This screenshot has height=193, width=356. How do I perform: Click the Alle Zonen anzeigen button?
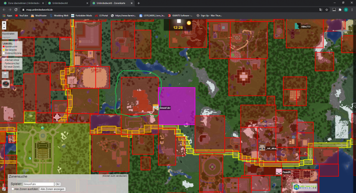[52, 189]
